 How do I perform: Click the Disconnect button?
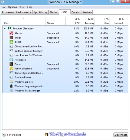[121, 135]
